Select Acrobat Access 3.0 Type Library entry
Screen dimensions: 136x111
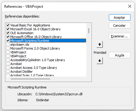point(33,68)
